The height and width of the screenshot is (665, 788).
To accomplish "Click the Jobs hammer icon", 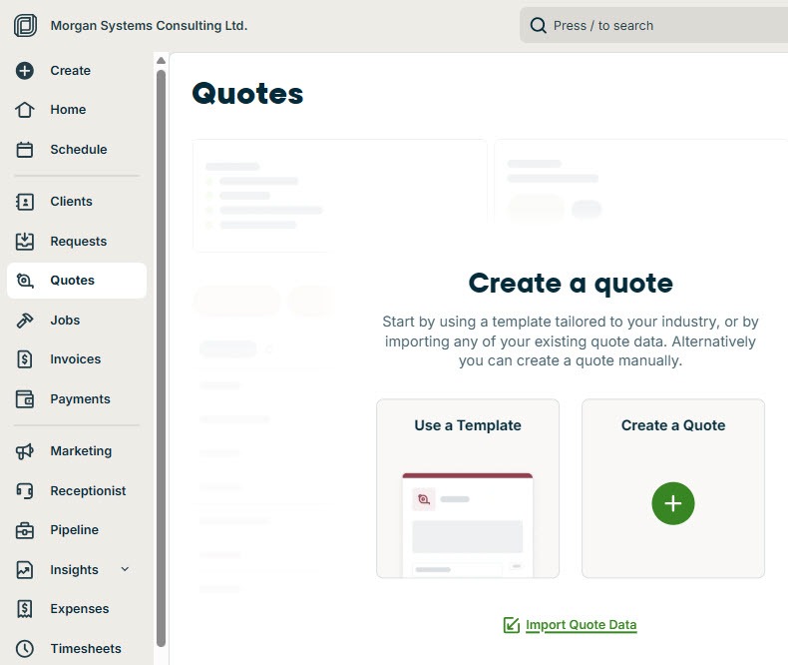I will pyautogui.click(x=25, y=321).
